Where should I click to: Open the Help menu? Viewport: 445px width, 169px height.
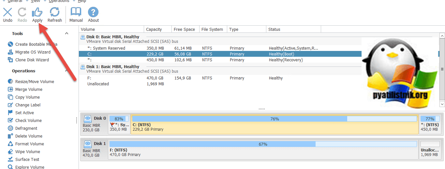[x=82, y=1]
